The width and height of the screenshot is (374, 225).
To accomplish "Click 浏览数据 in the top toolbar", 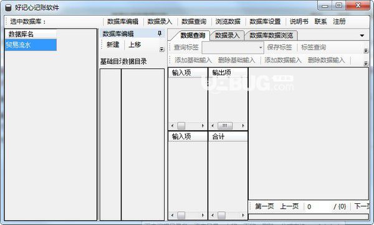I will [228, 22].
